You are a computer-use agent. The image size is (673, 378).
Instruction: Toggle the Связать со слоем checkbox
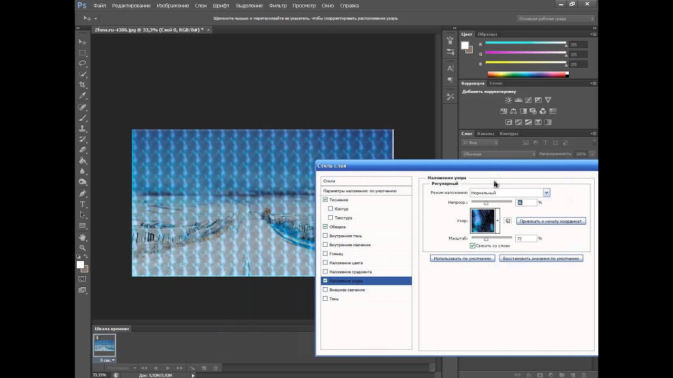coord(473,246)
